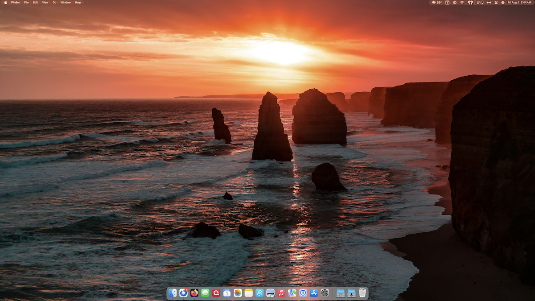Open the Calendar app in the dock
The height and width of the screenshot is (301, 535).
(x=227, y=293)
